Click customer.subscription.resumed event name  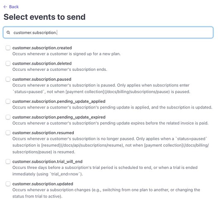(x=43, y=132)
